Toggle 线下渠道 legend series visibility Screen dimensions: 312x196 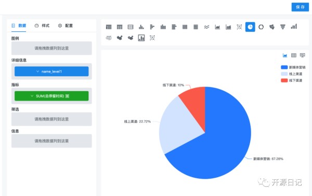(x=291, y=81)
